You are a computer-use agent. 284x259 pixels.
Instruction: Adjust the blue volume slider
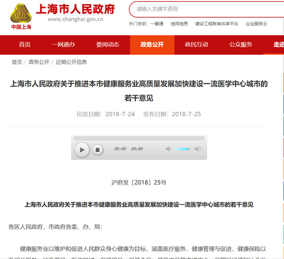click(182, 149)
